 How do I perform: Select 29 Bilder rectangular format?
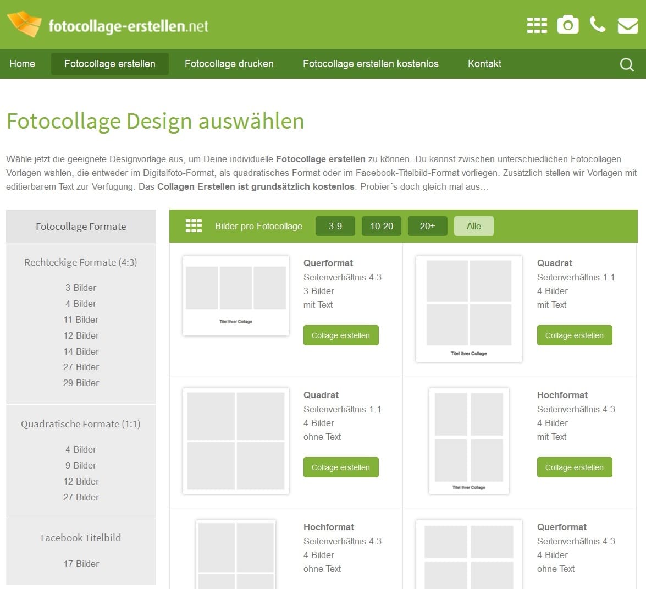81,383
